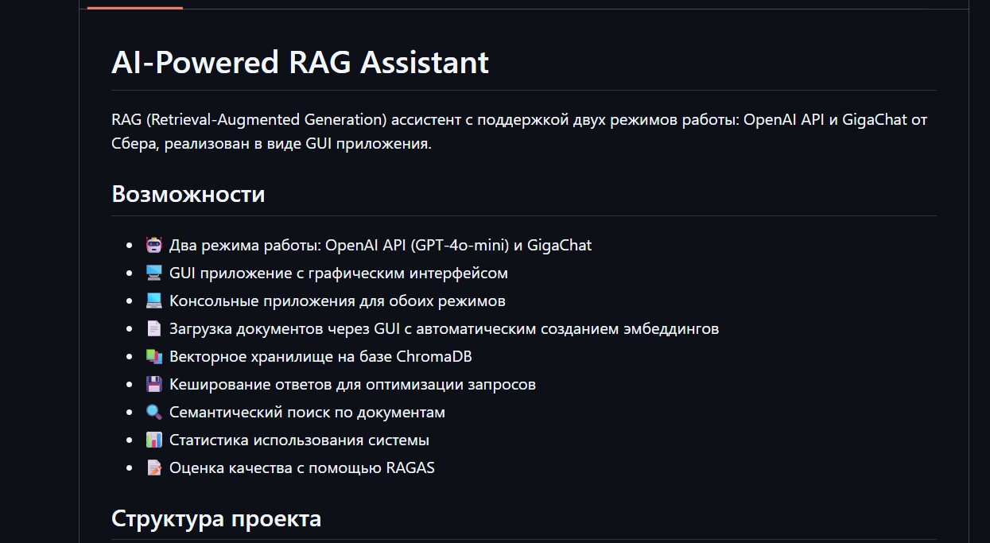Click the floppy disk emoji for caching
990x543 pixels.
click(x=154, y=384)
